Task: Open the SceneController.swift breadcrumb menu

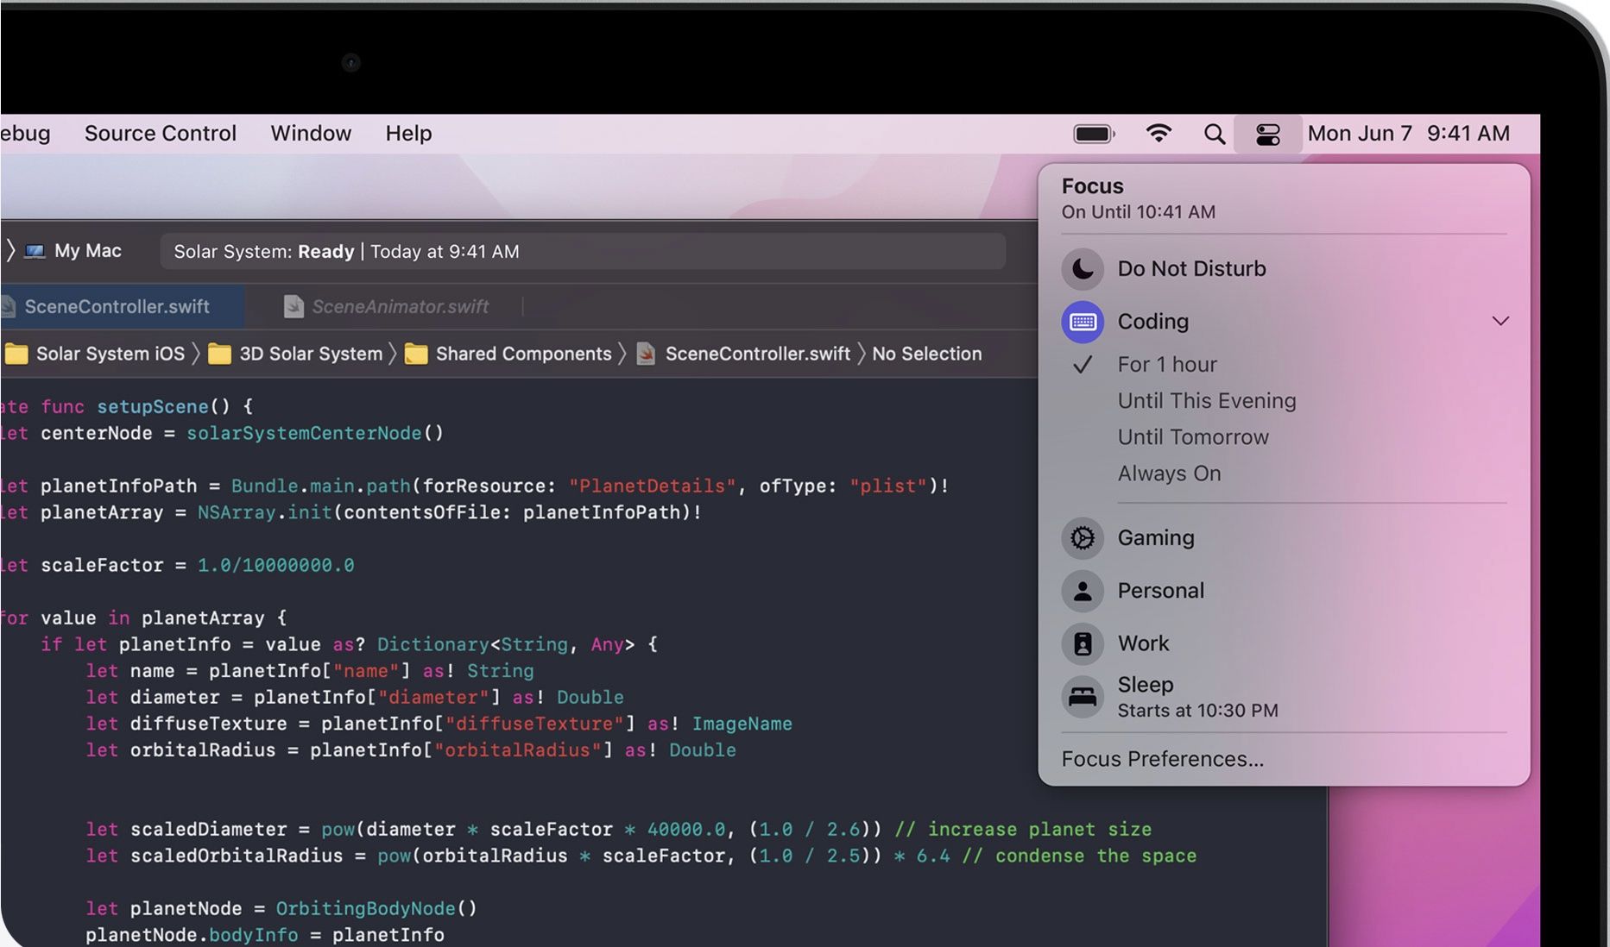Action: click(757, 354)
